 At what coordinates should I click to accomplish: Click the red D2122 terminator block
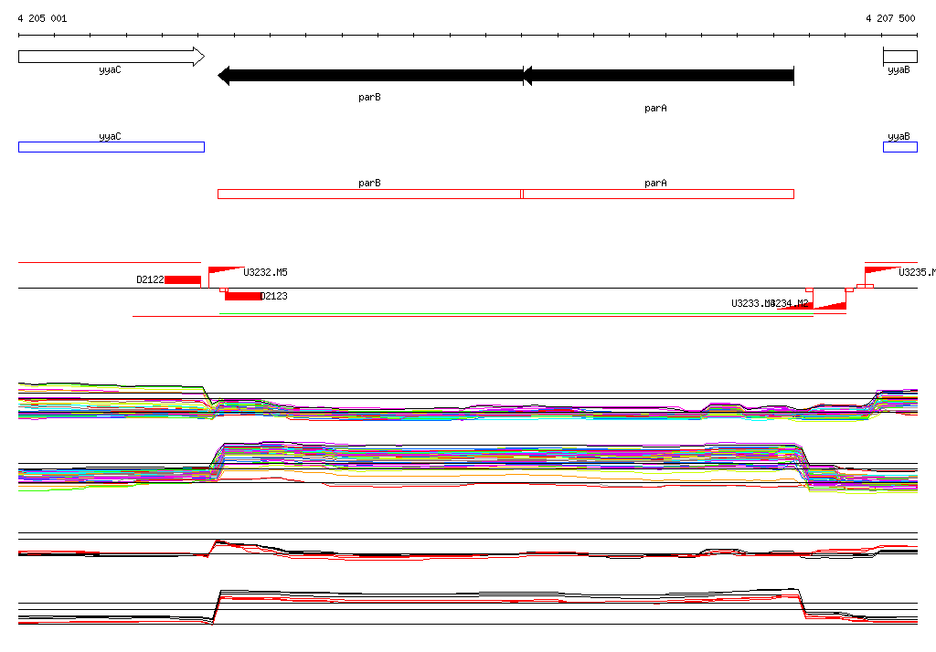point(183,279)
